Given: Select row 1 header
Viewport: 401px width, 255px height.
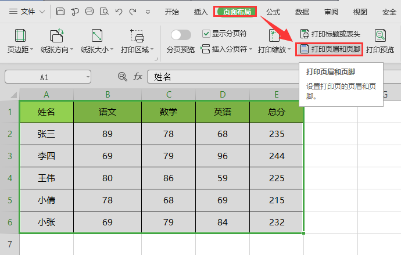Looking at the screenshot, I should [10, 112].
